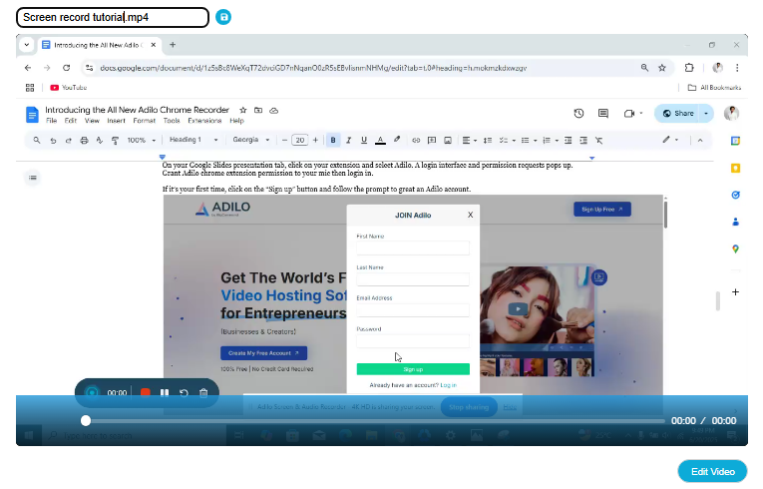Open the Edit menu in Docs

pyautogui.click(x=71, y=121)
